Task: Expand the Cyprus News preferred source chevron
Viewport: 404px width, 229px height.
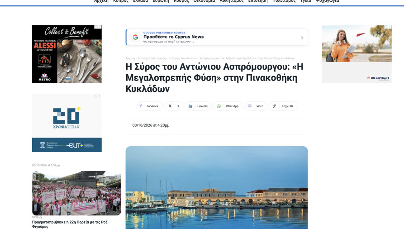Action: [302, 38]
